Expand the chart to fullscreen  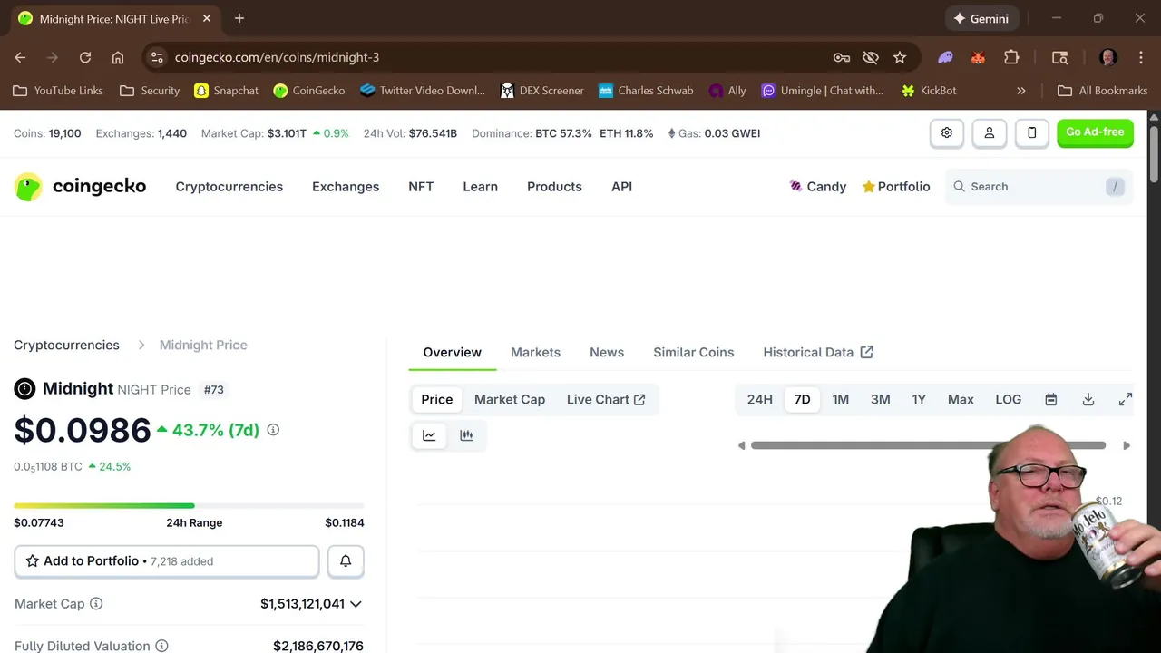tap(1126, 399)
